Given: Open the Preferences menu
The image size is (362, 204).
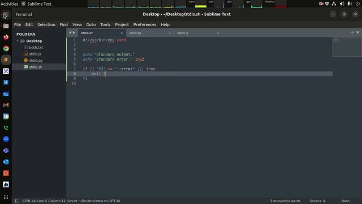Looking at the screenshot, I should pos(145,24).
